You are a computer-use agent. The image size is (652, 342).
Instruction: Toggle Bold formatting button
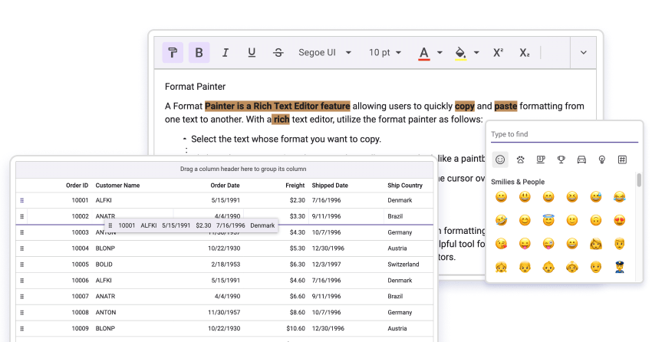coord(199,52)
